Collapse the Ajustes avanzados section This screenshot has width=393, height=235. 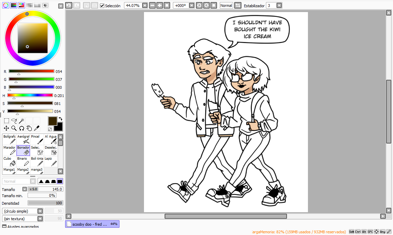pyautogui.click(x=4, y=226)
